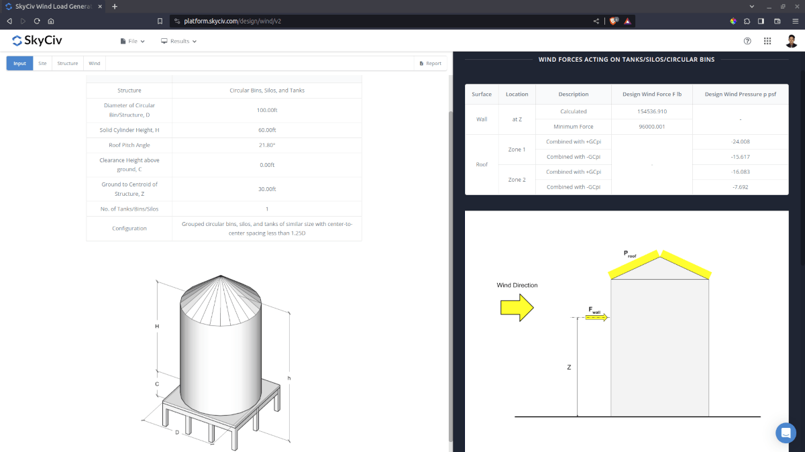The width and height of the screenshot is (805, 452).
Task: Reload the page with refresh icon
Action: pos(37,21)
